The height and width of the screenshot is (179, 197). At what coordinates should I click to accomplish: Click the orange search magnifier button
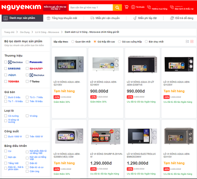tap(117, 8)
